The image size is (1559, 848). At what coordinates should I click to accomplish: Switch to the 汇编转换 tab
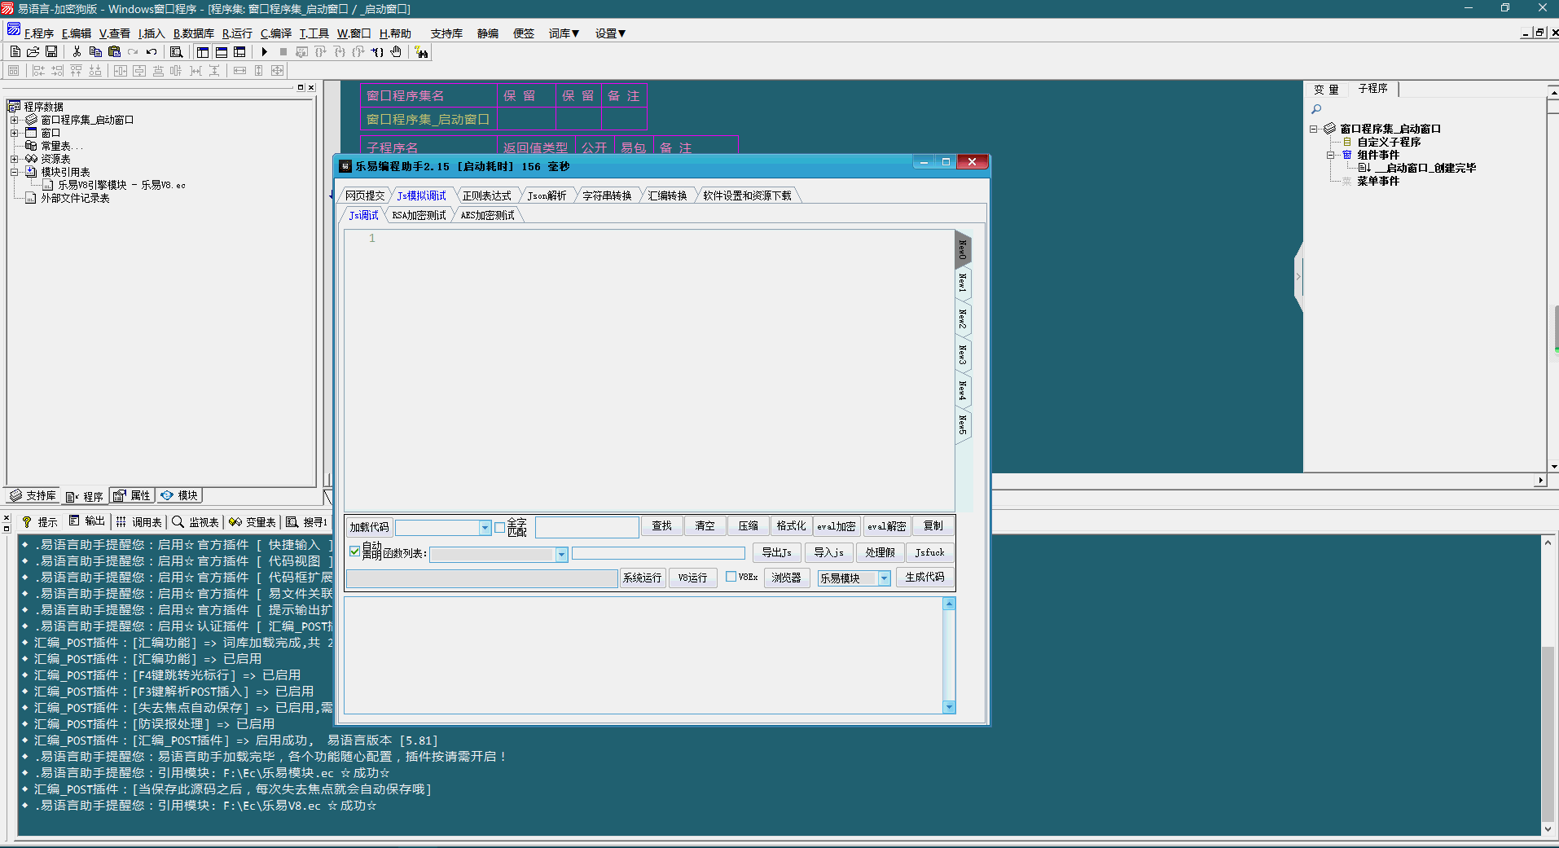[x=667, y=196]
